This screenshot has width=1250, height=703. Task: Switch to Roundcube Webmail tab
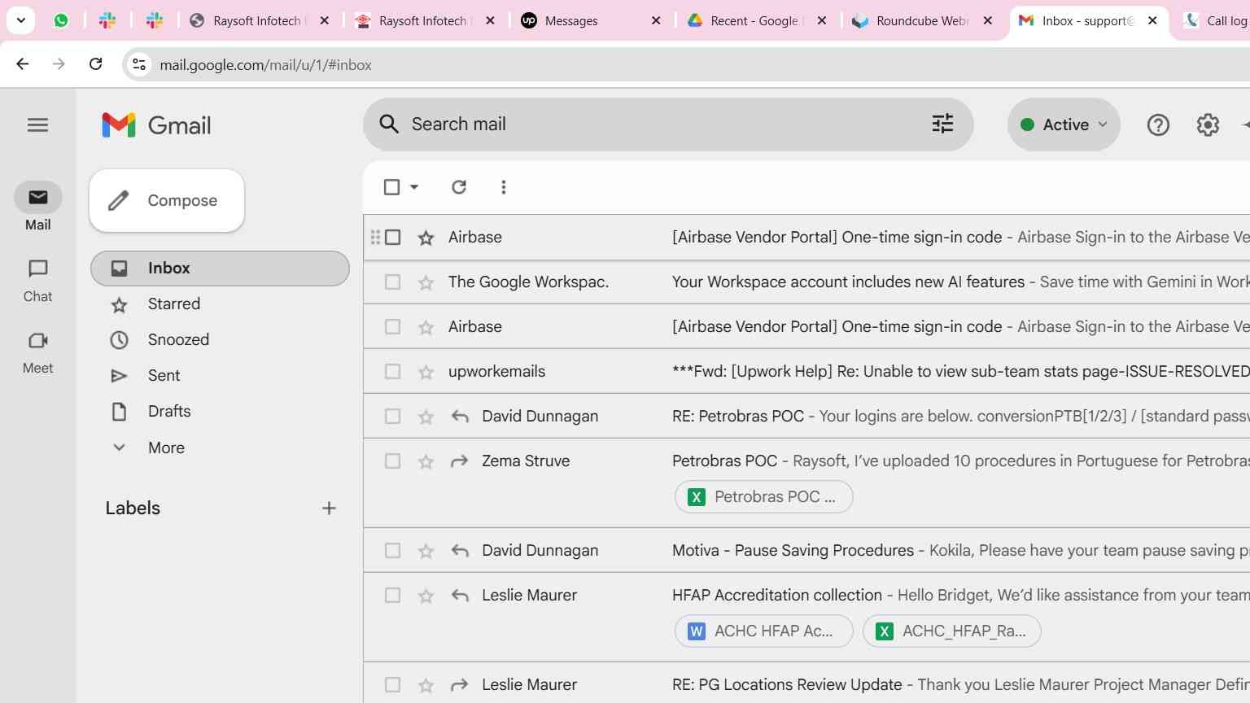coord(922,20)
